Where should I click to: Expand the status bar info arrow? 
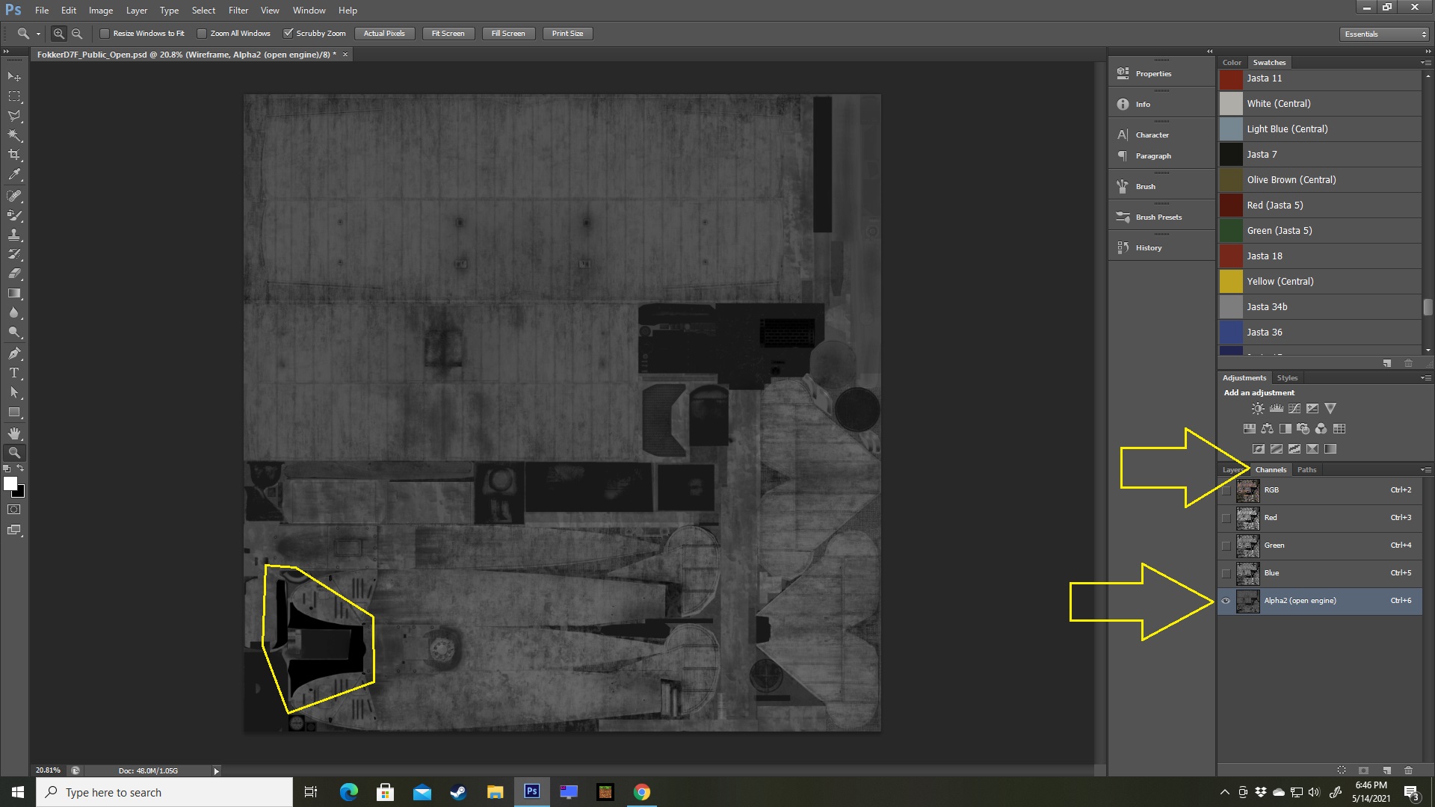pyautogui.click(x=216, y=771)
